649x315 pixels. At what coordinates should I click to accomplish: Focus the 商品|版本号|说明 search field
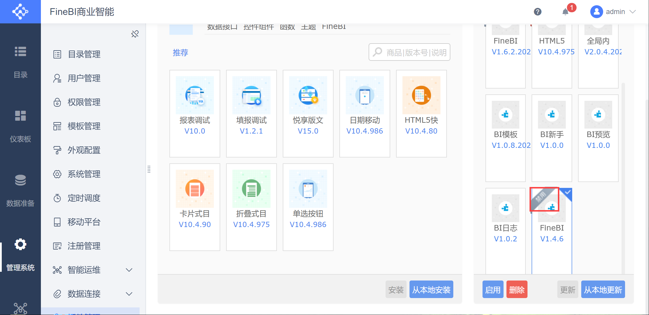point(409,52)
